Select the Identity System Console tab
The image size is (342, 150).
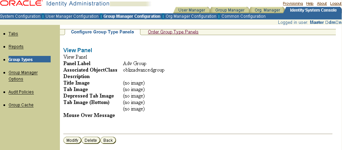coord(313,10)
